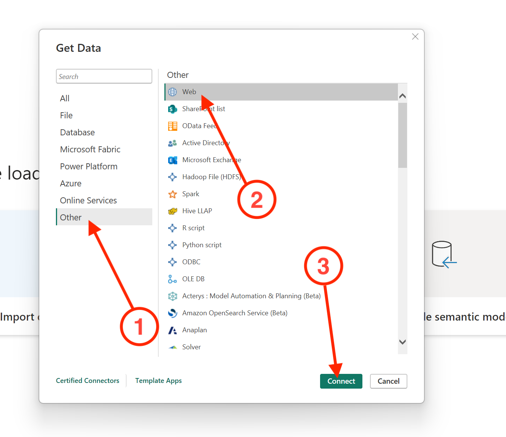Image resolution: width=506 pixels, height=437 pixels.
Task: Click the Amazon OpenSearch Service icon
Action: [172, 313]
